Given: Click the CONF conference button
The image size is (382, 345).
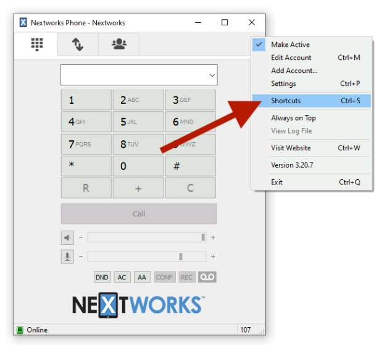Looking at the screenshot, I should point(164,277).
